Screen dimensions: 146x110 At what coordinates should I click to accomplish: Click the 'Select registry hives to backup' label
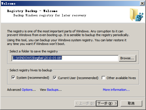coord(31,70)
